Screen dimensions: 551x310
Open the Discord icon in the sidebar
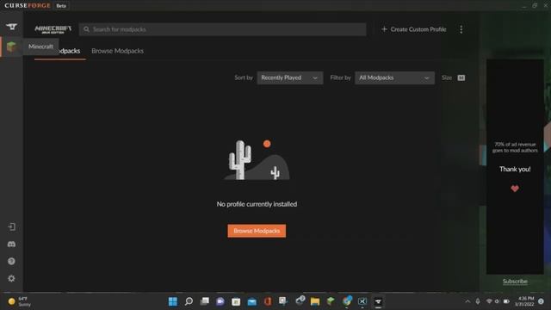pyautogui.click(x=11, y=244)
